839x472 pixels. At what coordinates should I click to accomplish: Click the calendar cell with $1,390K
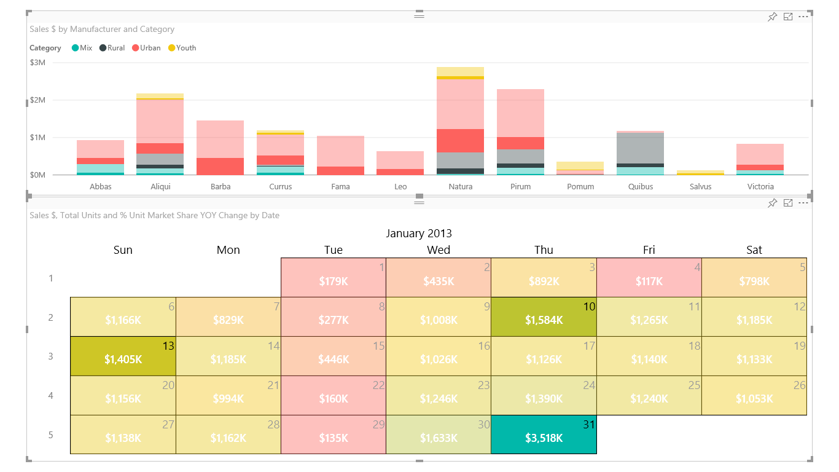point(544,395)
